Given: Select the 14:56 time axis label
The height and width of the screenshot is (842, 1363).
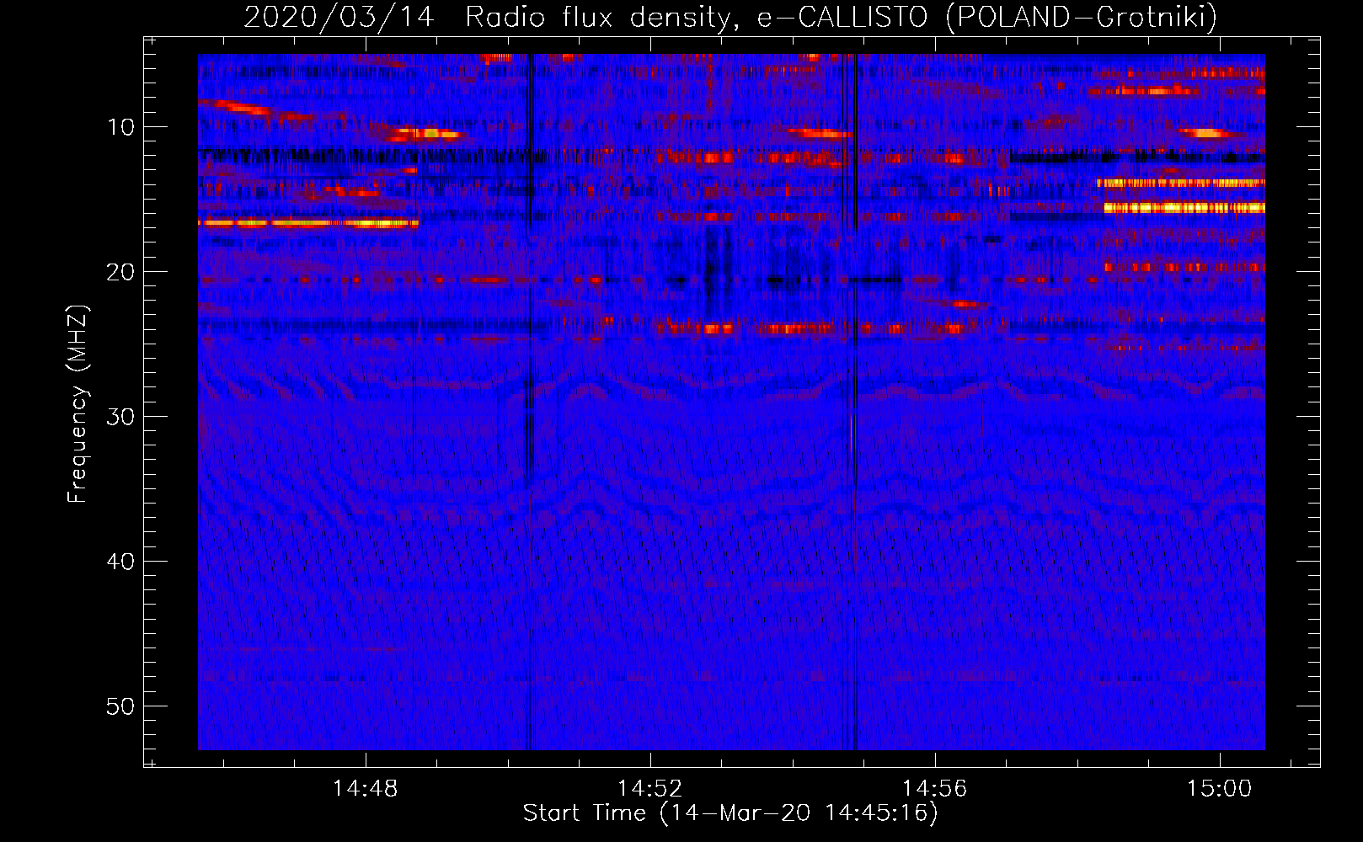Looking at the screenshot, I should pyautogui.click(x=934, y=789).
